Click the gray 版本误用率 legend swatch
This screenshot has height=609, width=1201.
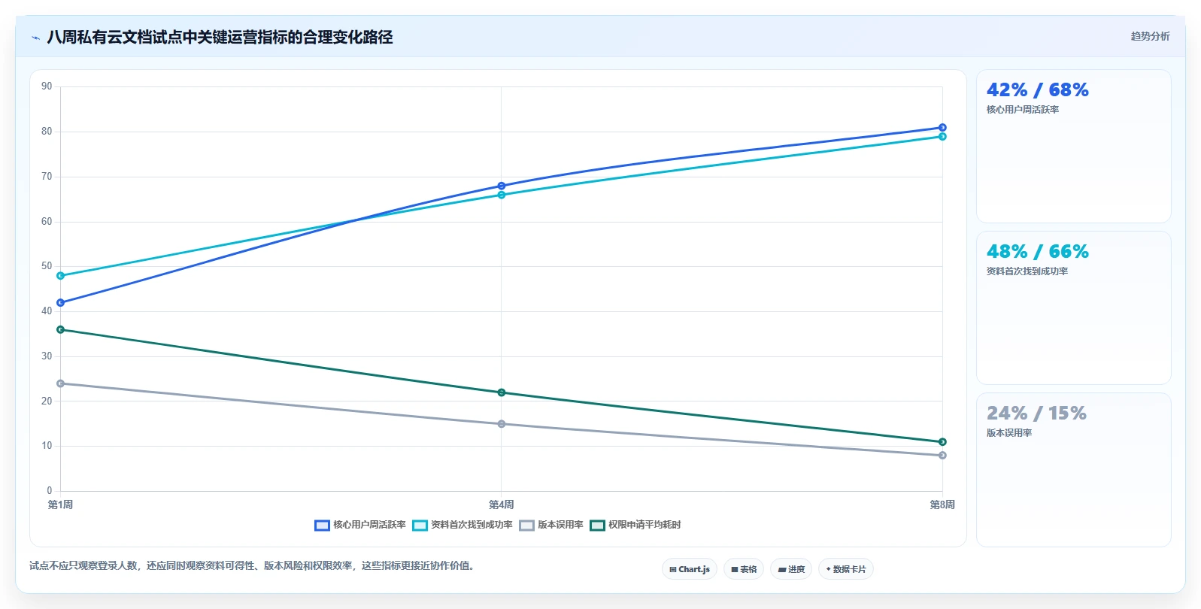(526, 525)
